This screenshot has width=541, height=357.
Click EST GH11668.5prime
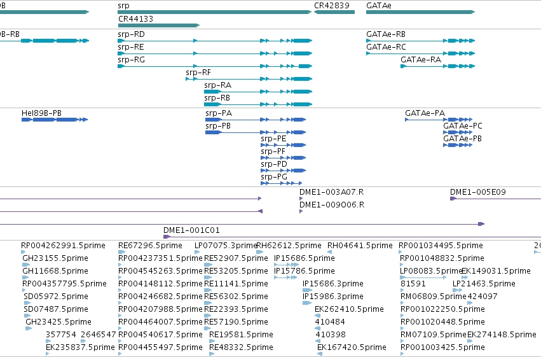click(x=26, y=278)
